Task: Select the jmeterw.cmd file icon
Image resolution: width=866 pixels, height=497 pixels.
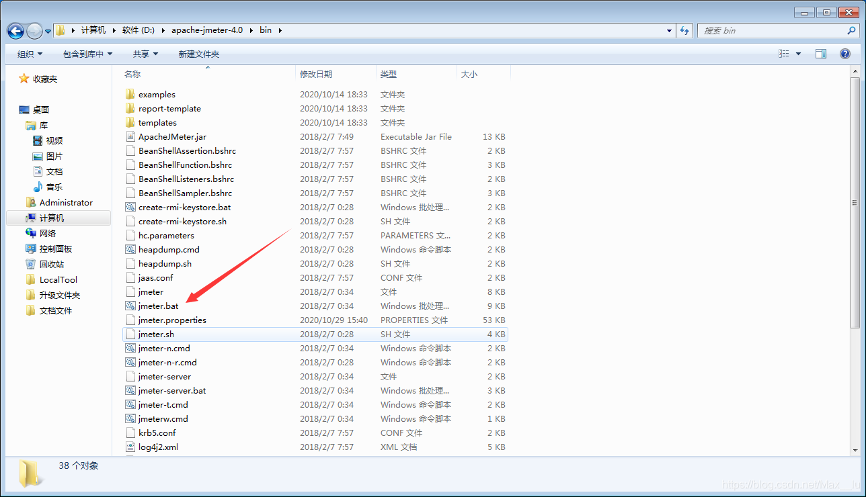Action: (130, 418)
